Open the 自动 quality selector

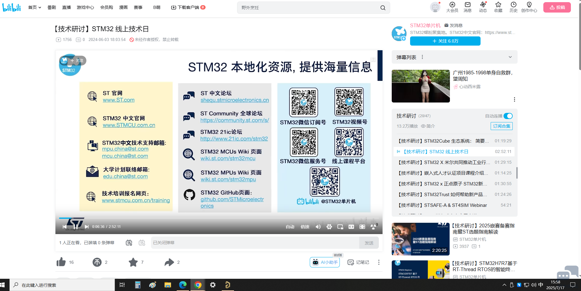coord(290,227)
